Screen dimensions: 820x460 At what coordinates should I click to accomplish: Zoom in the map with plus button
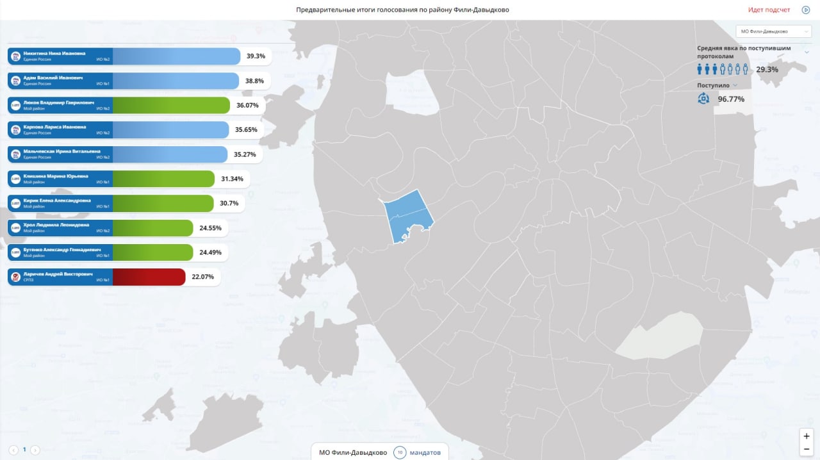(807, 436)
